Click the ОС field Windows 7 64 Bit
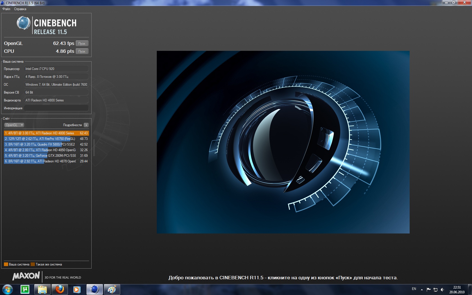Image resolution: width=472 pixels, height=295 pixels. 56,85
